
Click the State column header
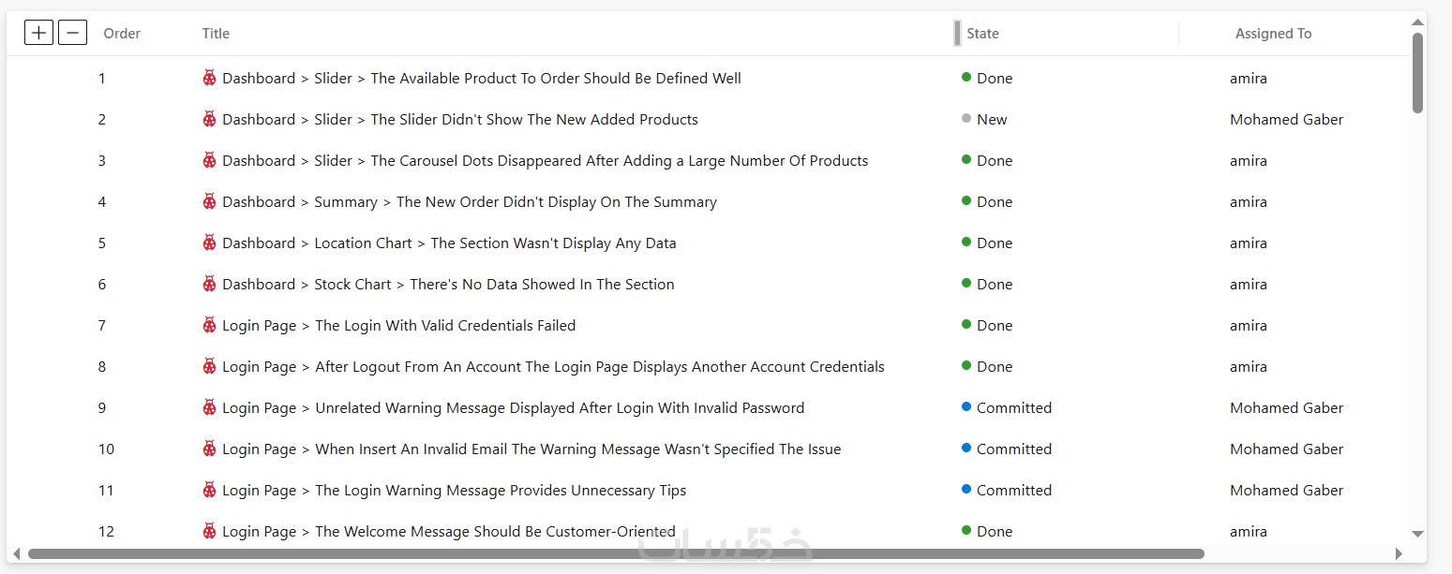coord(982,34)
